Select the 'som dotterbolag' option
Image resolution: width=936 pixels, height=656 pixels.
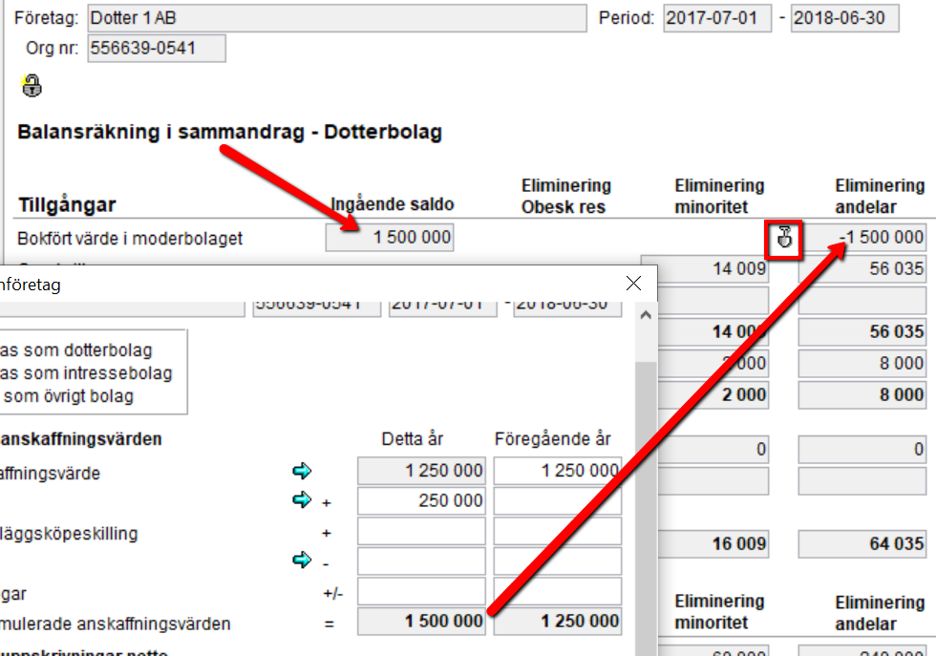pos(75,349)
